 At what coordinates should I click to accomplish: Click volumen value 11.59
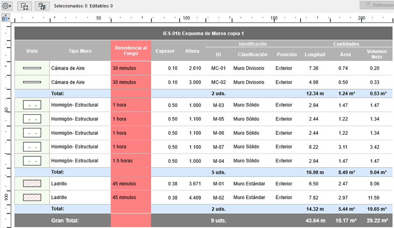click(373, 198)
